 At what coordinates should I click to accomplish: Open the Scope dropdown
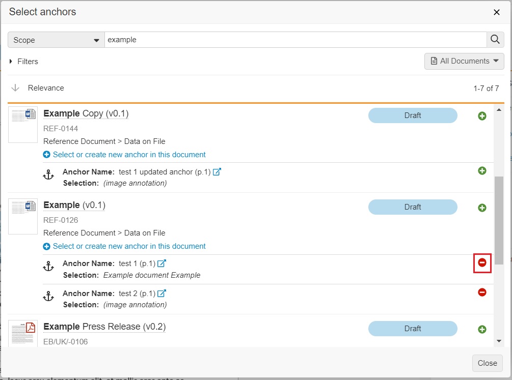(x=56, y=40)
